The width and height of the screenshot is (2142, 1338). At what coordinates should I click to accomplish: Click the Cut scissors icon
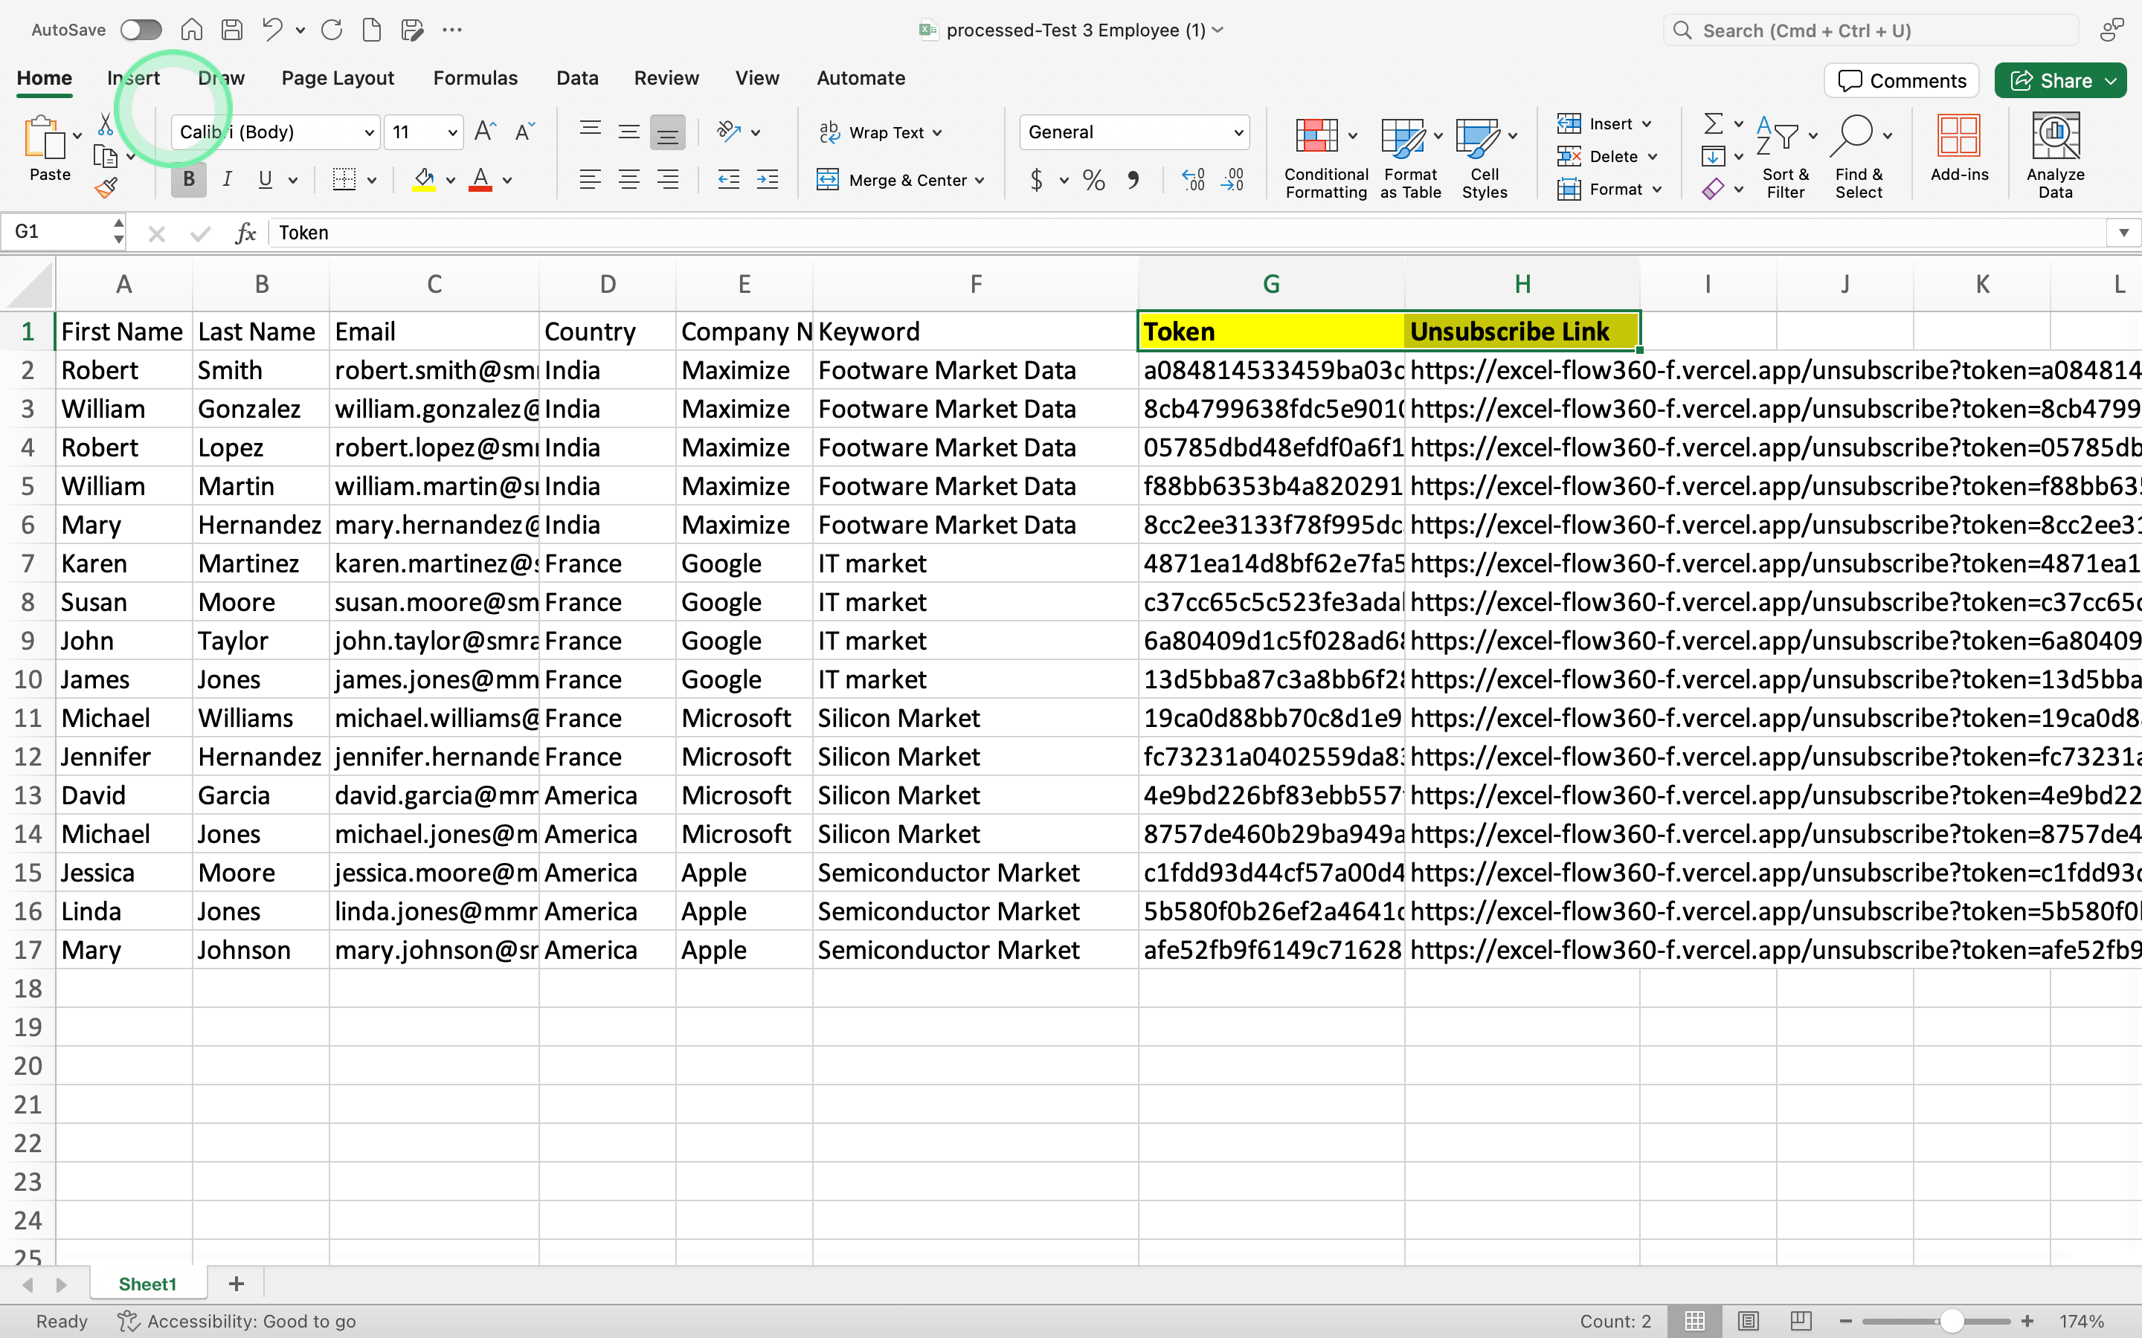tap(106, 124)
